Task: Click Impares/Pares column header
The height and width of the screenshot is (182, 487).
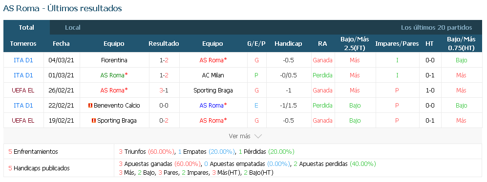Action: (397, 44)
